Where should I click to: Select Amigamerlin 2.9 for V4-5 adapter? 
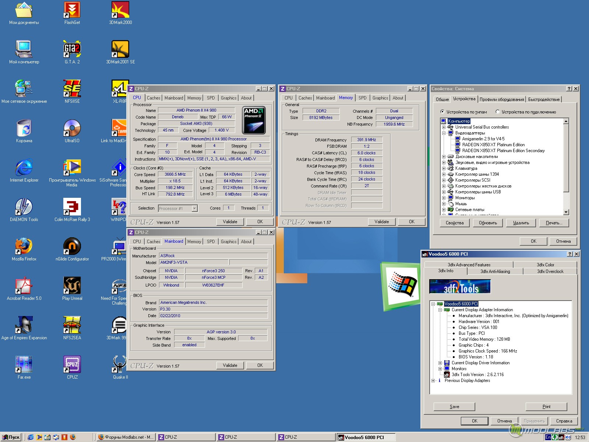pos(483,139)
